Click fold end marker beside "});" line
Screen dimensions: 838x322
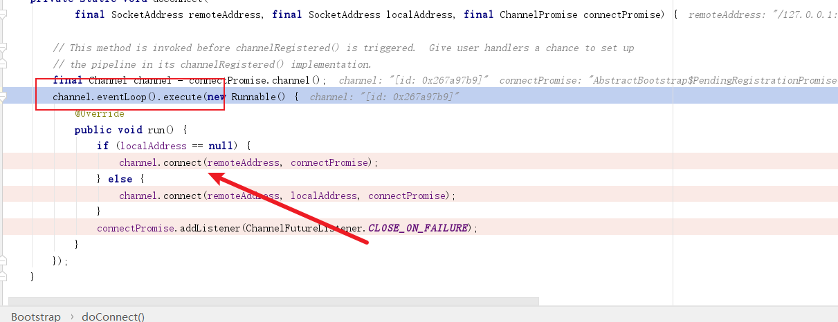point(4,261)
